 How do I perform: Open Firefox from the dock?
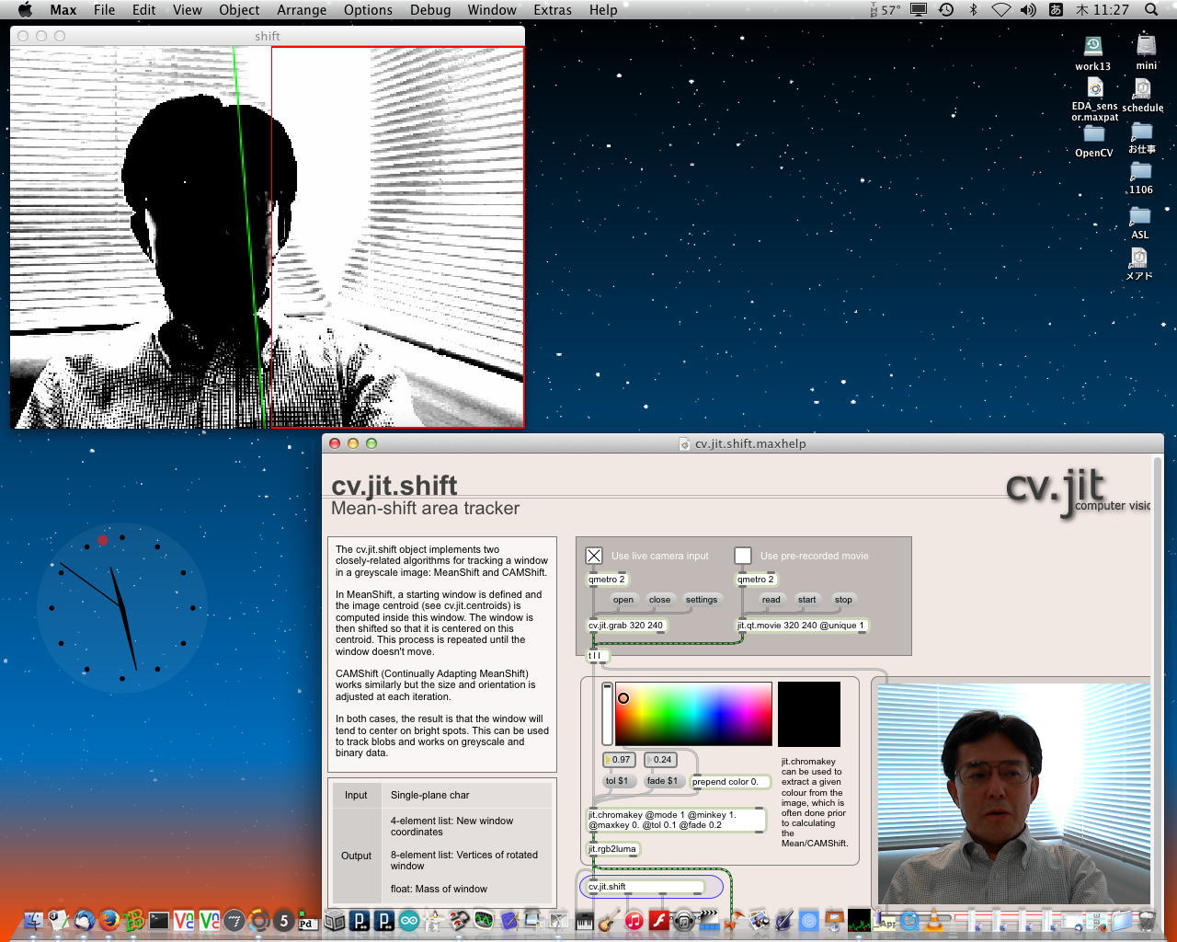pyautogui.click(x=109, y=920)
